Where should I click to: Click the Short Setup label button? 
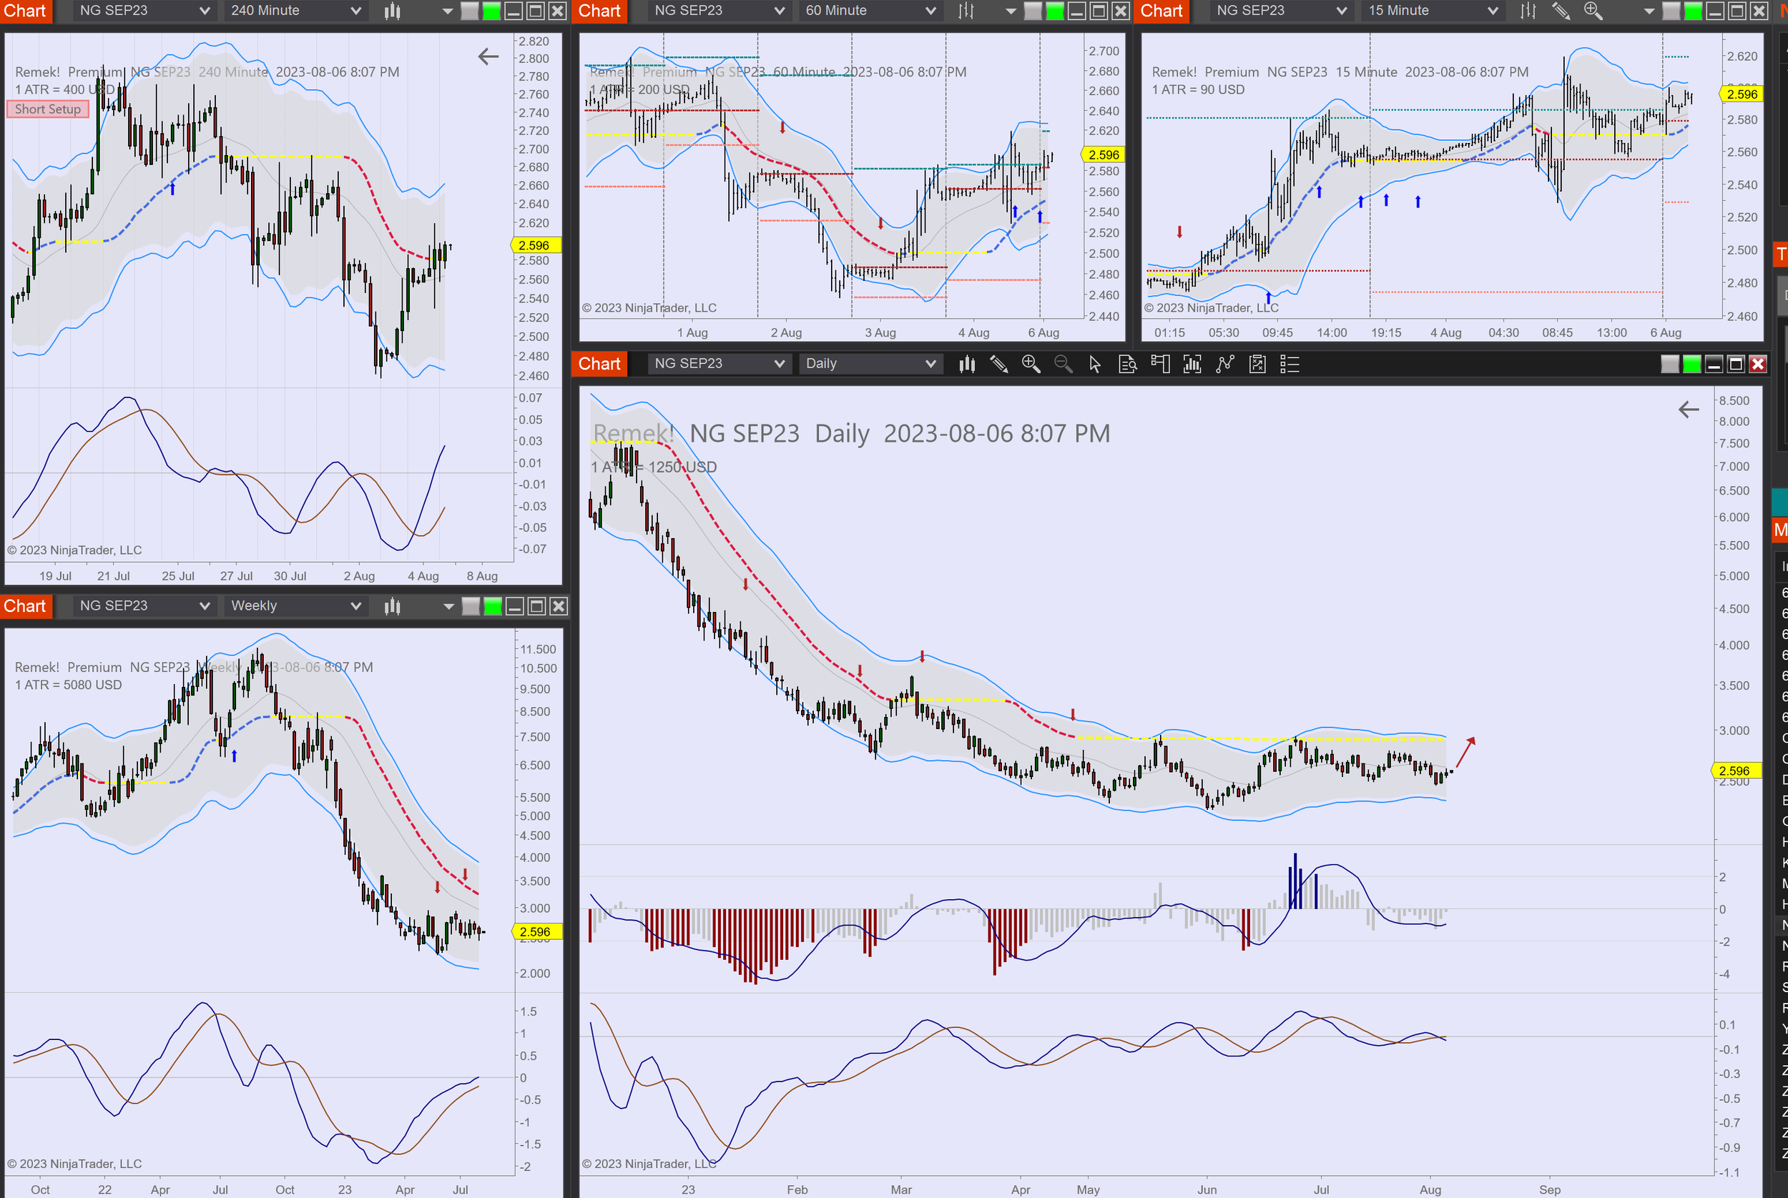pos(48,109)
